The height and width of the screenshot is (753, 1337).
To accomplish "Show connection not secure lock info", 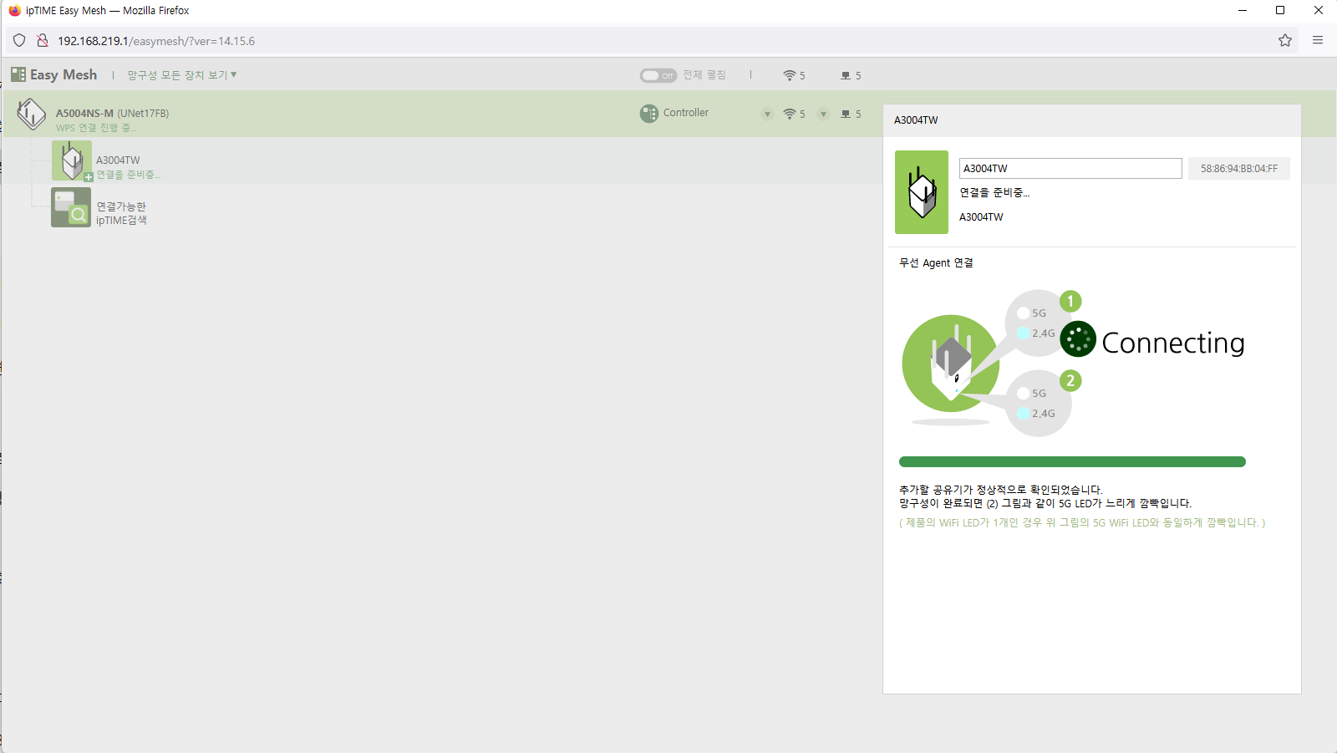I will coord(43,40).
